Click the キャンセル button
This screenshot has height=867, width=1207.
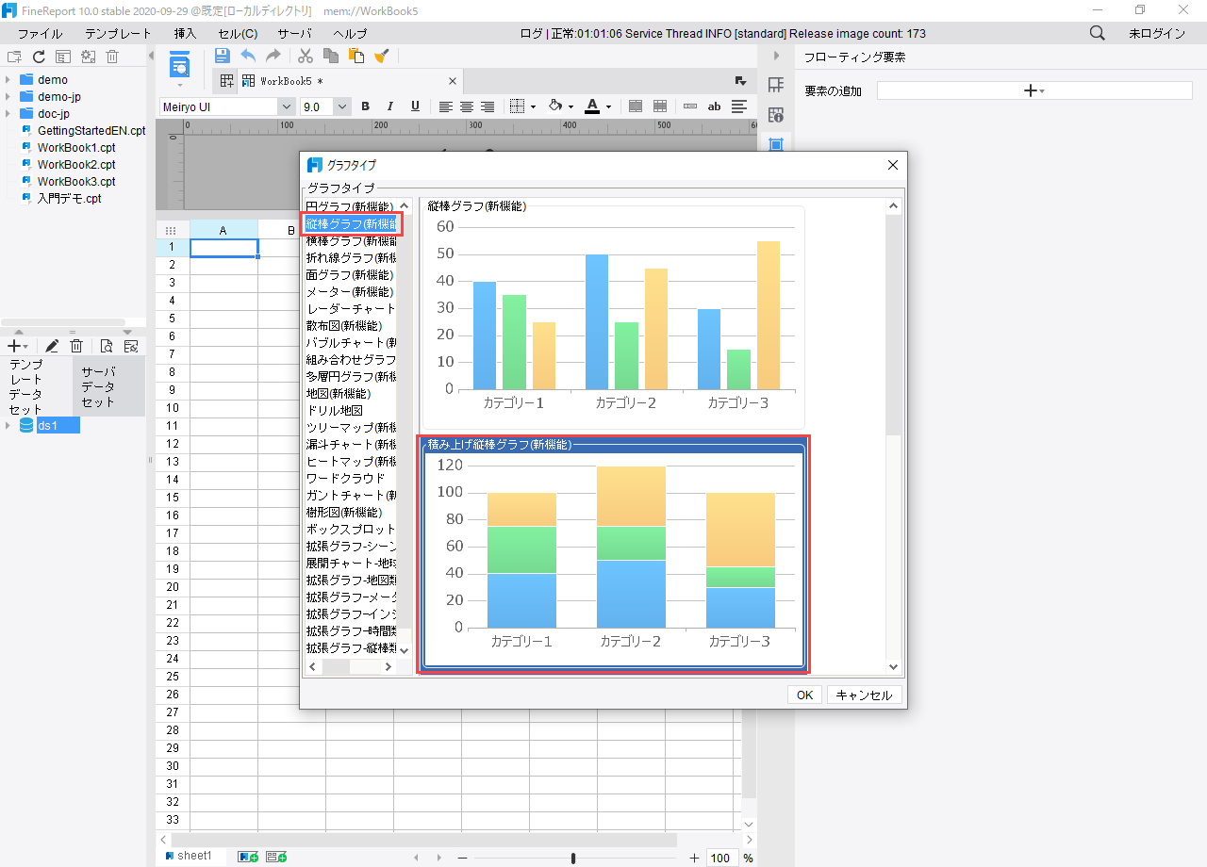(x=864, y=695)
